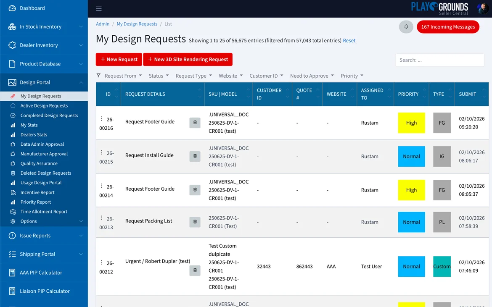This screenshot has height=307, width=492.
Task: Delete request 26-00216 using its trash icon
Action: [195, 123]
